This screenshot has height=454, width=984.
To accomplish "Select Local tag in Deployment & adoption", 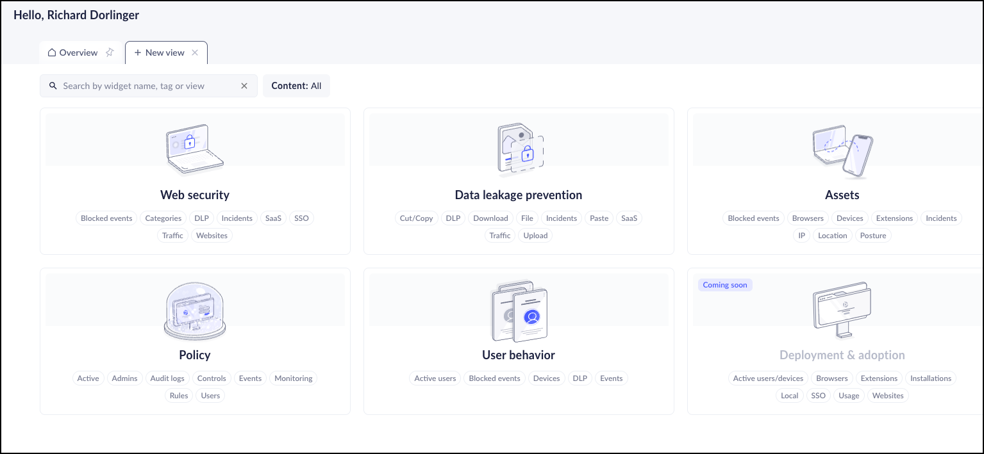I will tap(790, 396).
